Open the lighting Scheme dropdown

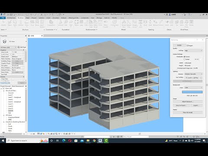click(194, 74)
